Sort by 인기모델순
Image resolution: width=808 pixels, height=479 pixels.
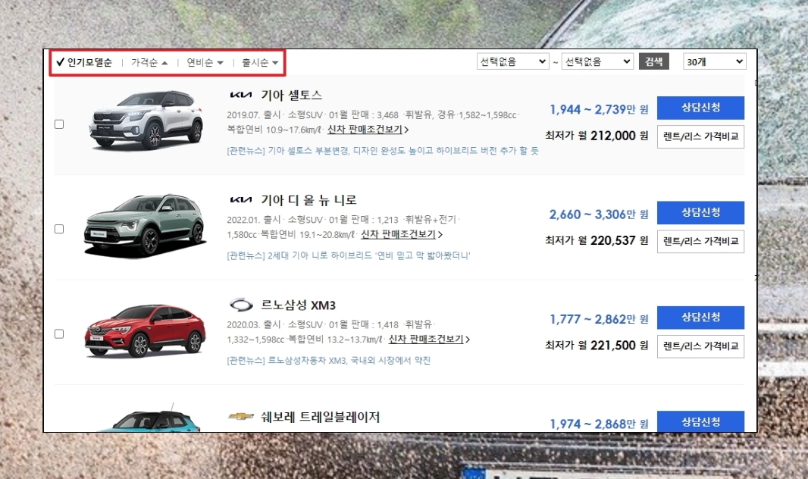pyautogui.click(x=84, y=62)
